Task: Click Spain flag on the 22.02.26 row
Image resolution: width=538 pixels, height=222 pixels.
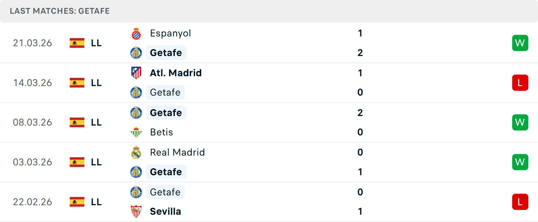Action: point(77,202)
